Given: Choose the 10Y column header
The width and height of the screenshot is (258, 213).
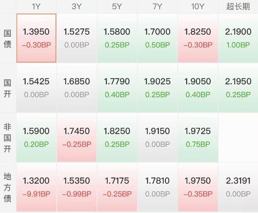Looking at the screenshot, I should pyautogui.click(x=198, y=7).
